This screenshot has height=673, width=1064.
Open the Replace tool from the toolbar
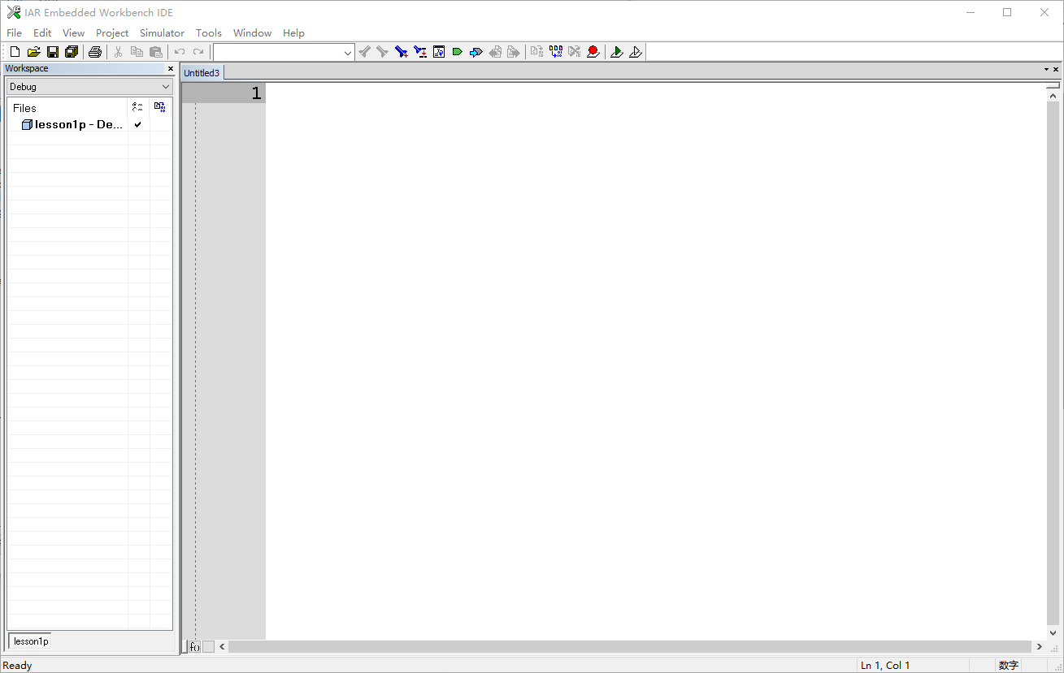coord(420,52)
